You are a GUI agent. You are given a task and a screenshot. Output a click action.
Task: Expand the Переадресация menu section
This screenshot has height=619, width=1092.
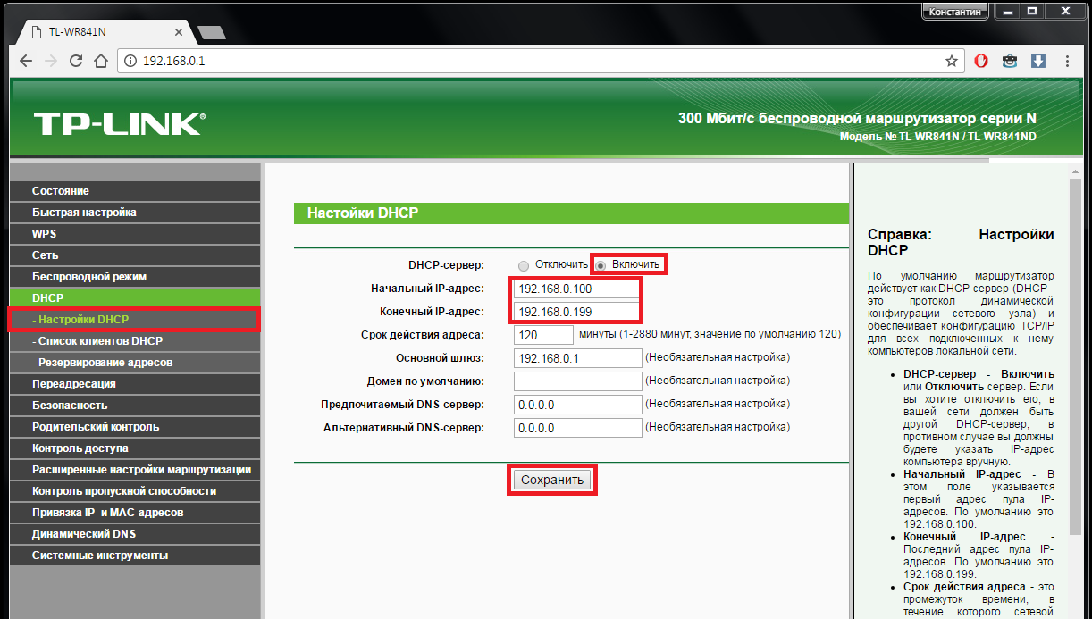(x=74, y=384)
